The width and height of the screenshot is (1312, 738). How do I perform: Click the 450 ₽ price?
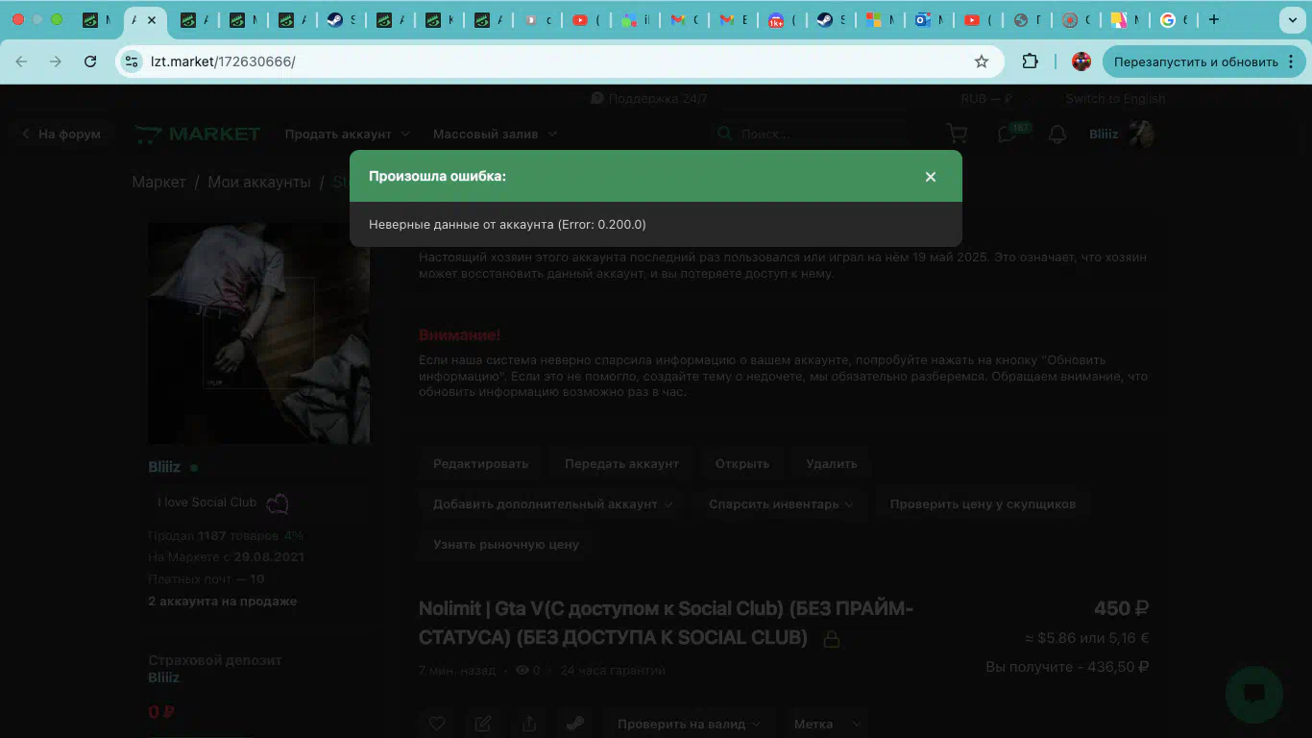[1122, 608]
